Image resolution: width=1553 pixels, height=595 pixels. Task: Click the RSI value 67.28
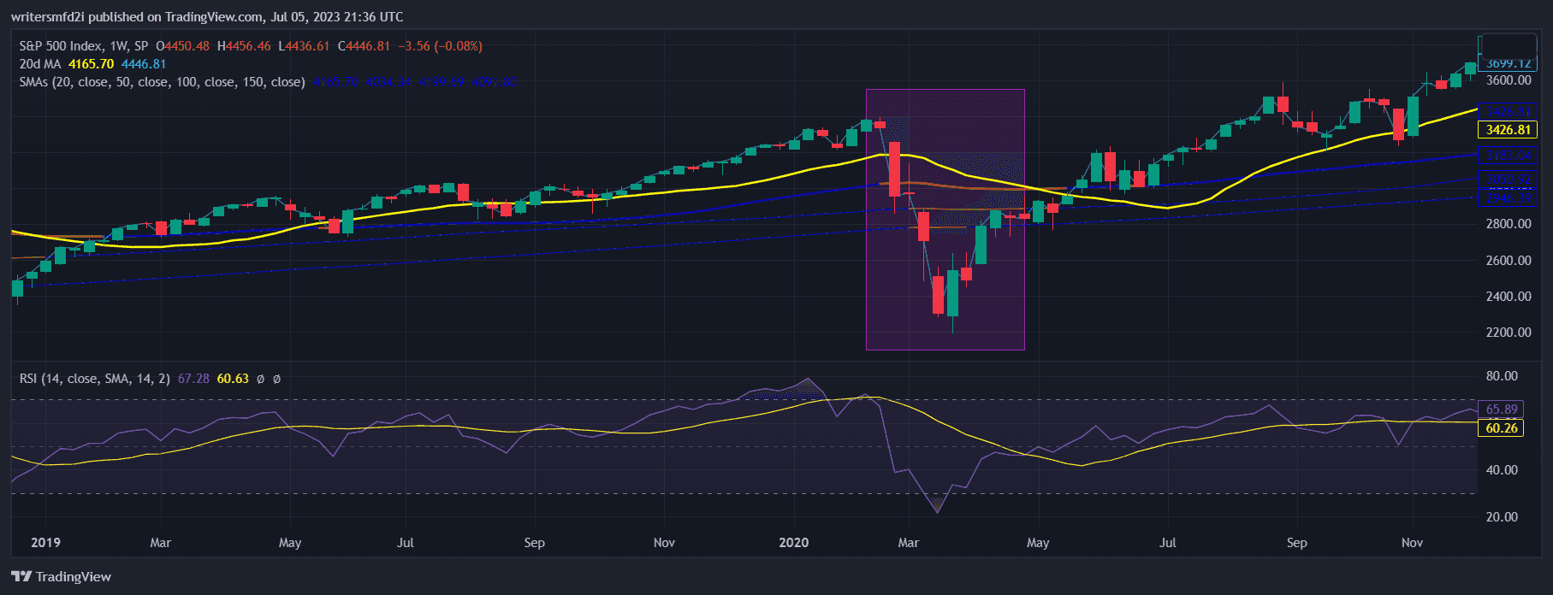[x=193, y=379]
